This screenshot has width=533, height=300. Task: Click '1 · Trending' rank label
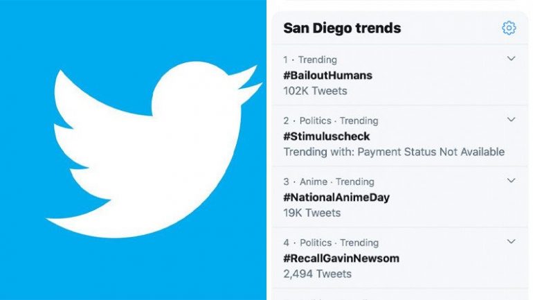coord(310,60)
